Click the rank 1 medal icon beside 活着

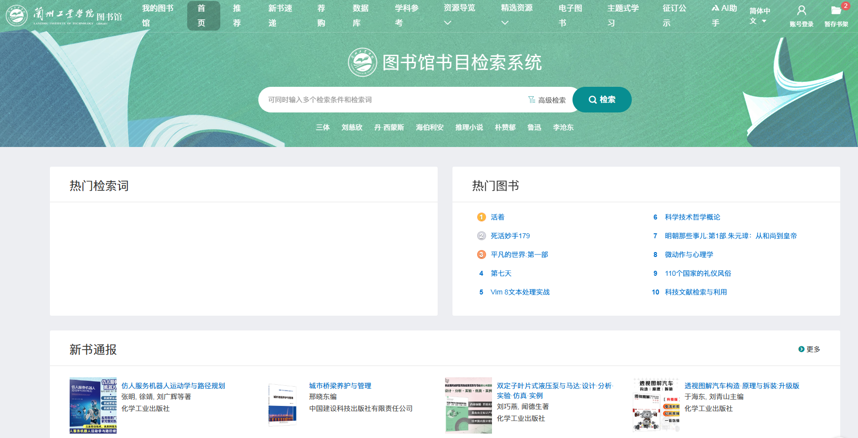point(481,217)
